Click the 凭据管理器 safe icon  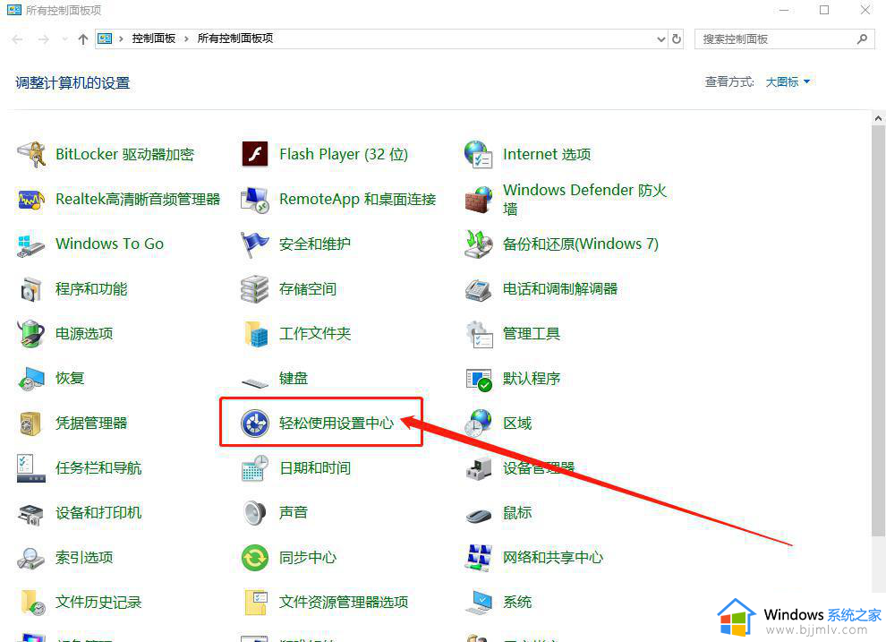coord(31,424)
